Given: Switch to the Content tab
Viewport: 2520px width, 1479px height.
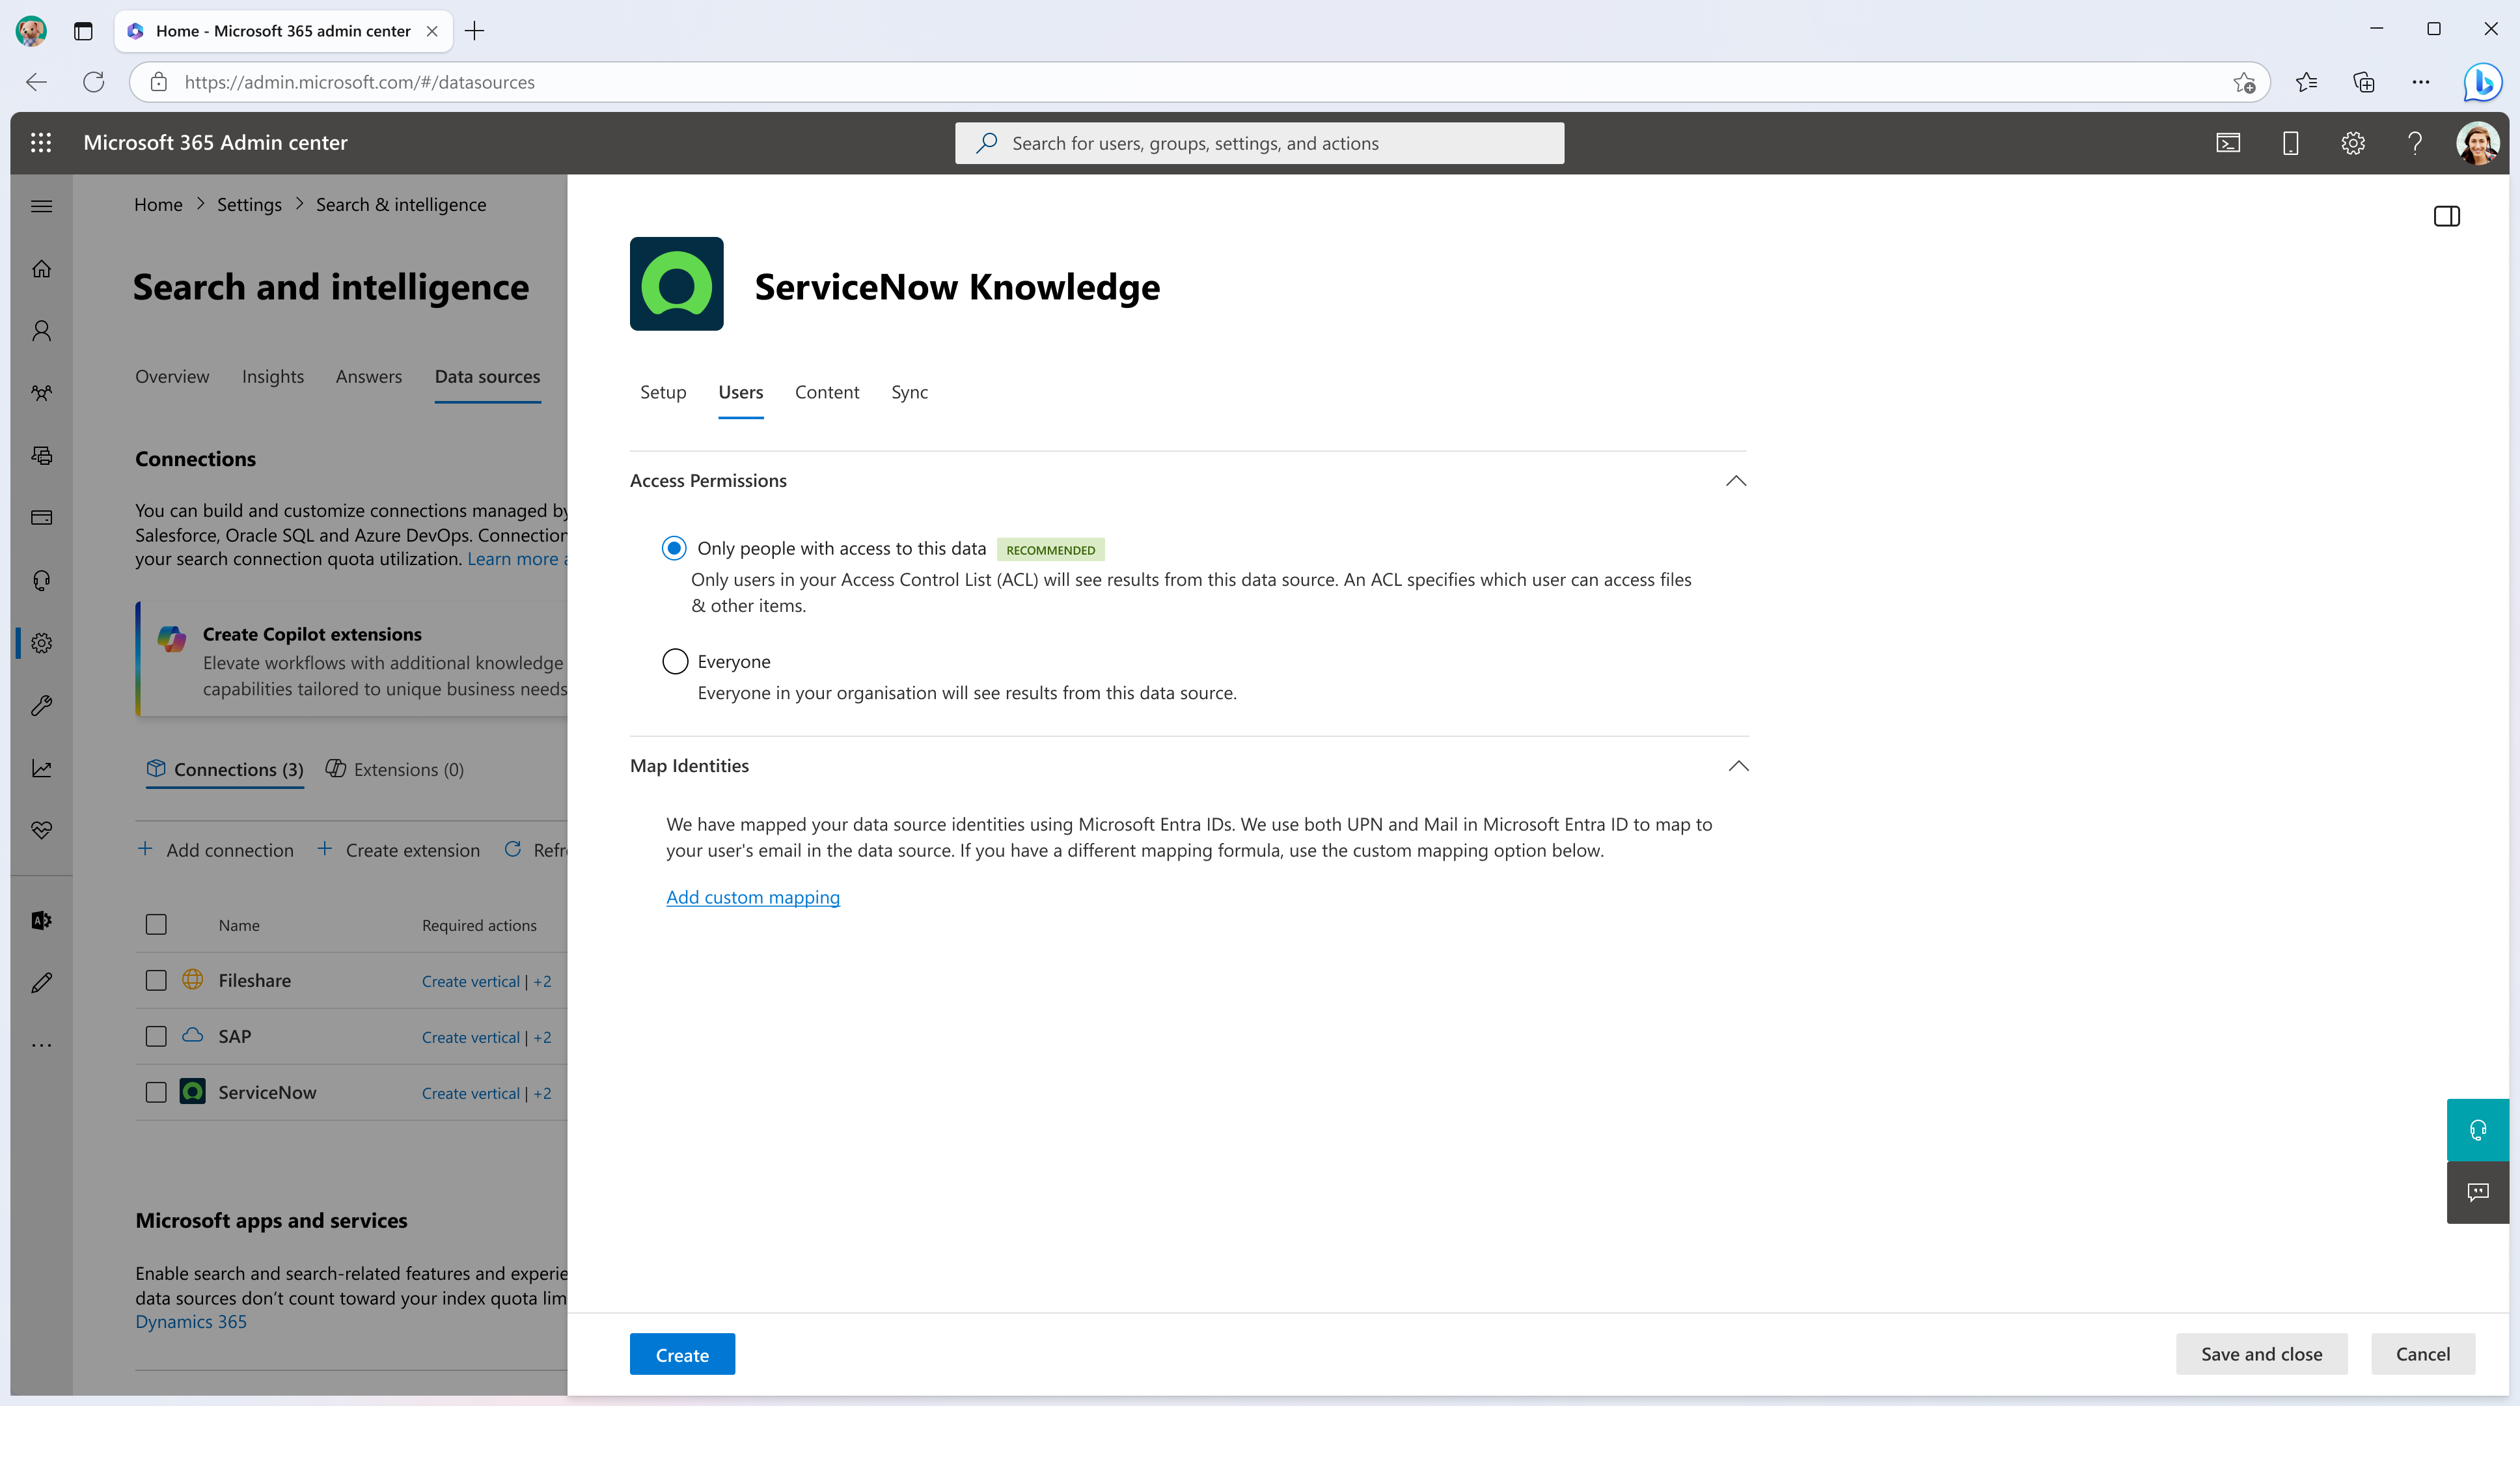Looking at the screenshot, I should [825, 391].
